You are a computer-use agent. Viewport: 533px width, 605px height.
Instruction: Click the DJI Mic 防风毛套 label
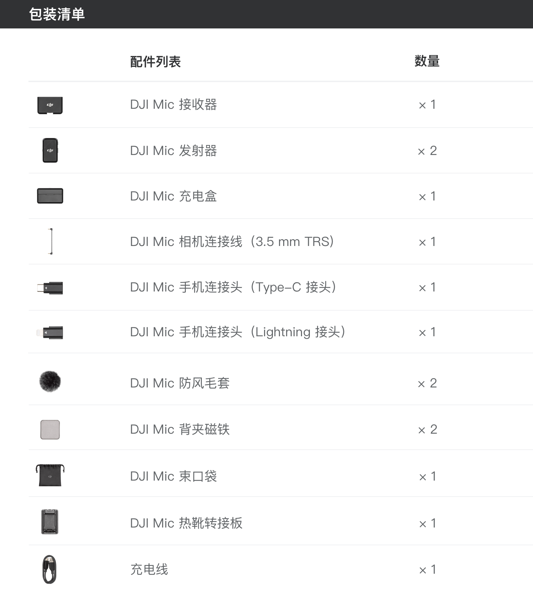pyautogui.click(x=180, y=383)
